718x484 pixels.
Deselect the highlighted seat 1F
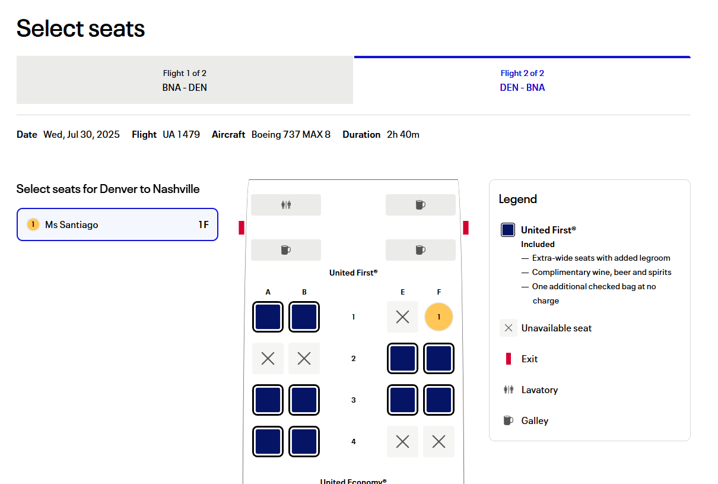click(x=439, y=317)
